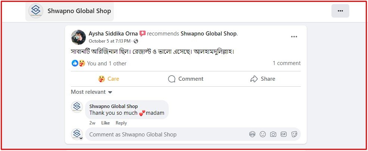Screen dimensions: 368x151
Task: Open the sticker picker in comment box
Action: (294, 134)
